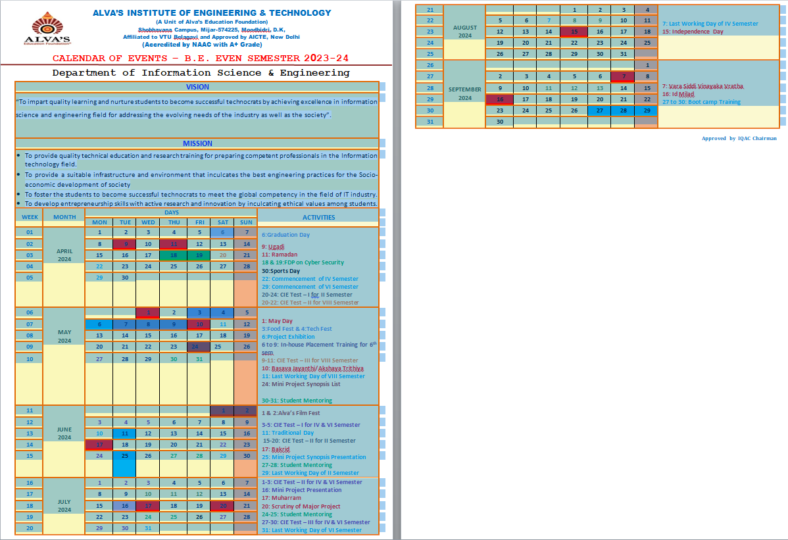Select the VISION section heading
This screenshot has height=540, width=788.
pos(197,87)
